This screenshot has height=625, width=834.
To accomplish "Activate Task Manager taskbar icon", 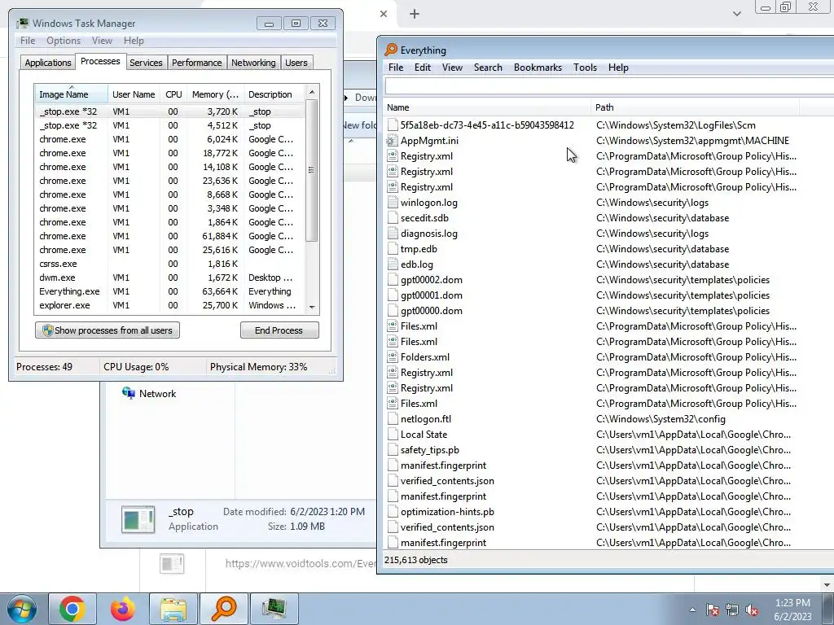I will click(274, 609).
